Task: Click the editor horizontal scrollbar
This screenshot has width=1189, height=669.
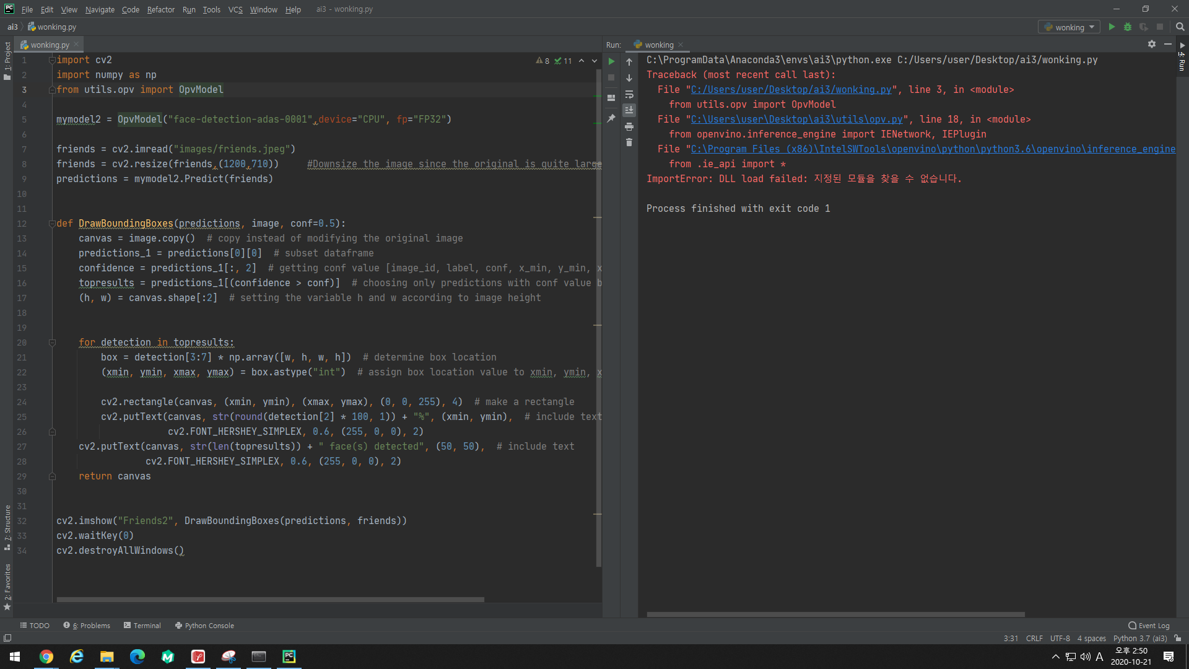Action: pyautogui.click(x=270, y=600)
